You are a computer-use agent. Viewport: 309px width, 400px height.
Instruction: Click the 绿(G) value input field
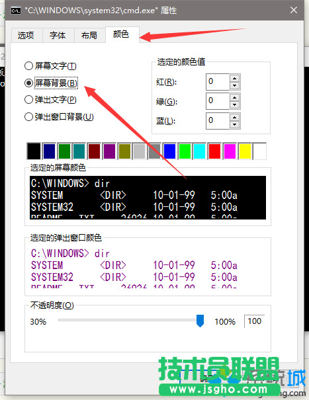[x=218, y=100]
